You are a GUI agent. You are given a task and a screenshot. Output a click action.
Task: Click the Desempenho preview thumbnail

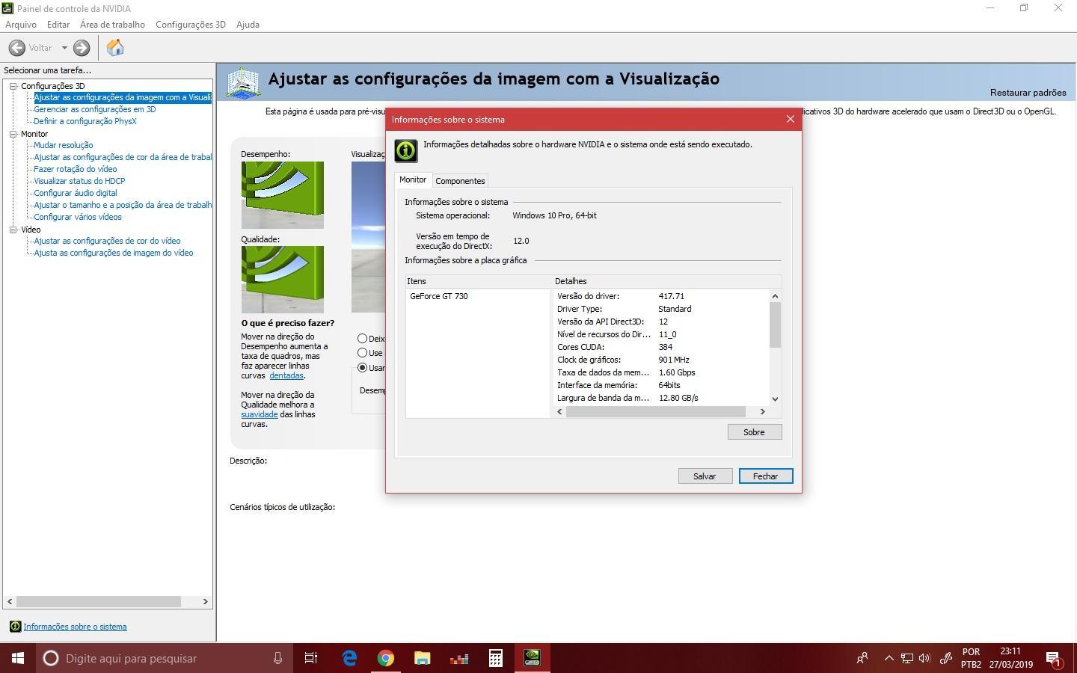click(282, 195)
